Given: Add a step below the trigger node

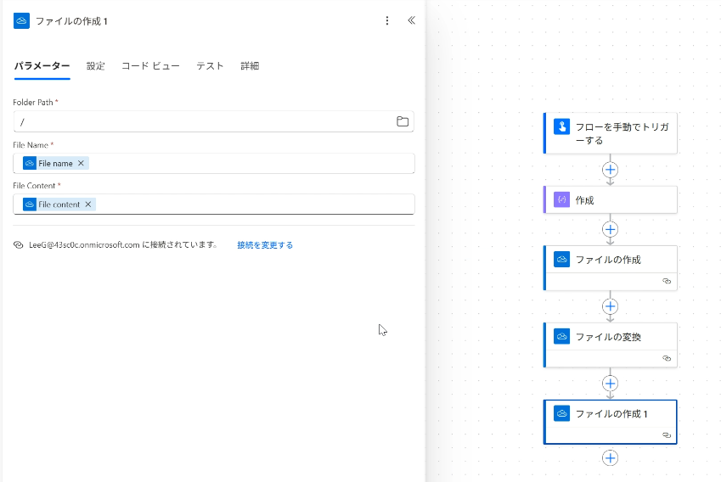Looking at the screenshot, I should click(610, 170).
